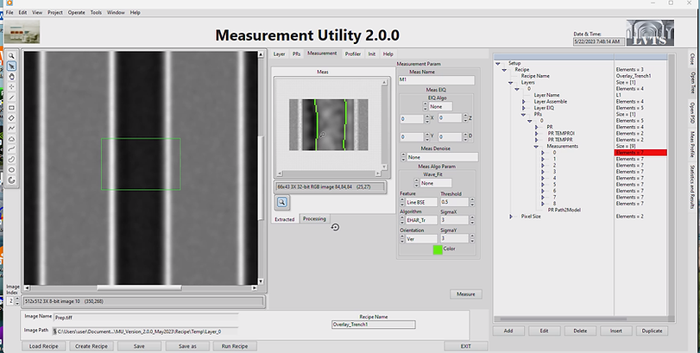
Task: Open the Extracted tab under Meas preview
Action: coord(284,219)
